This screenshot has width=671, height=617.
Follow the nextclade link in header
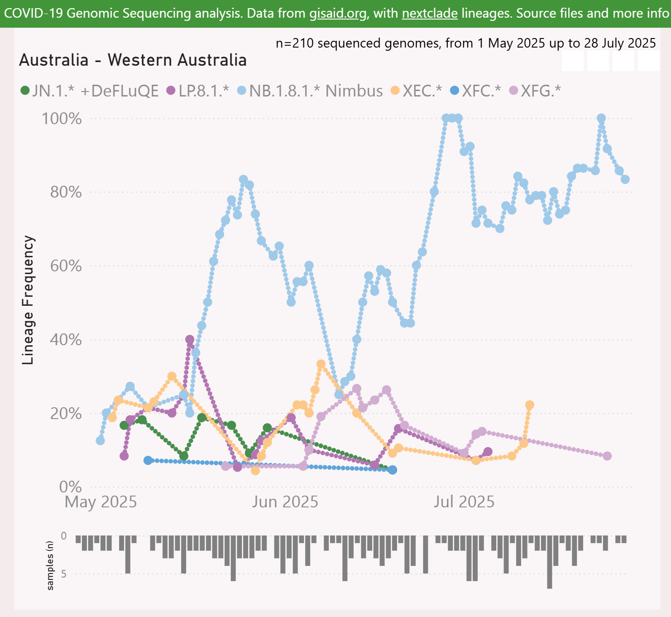click(430, 13)
